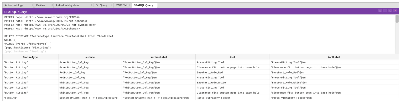Select the Press-Fitting Tool cell in the tool column of the RedButton_Cyl_Peg row
Viewport: 401px width, 103px height.
click(x=232, y=77)
